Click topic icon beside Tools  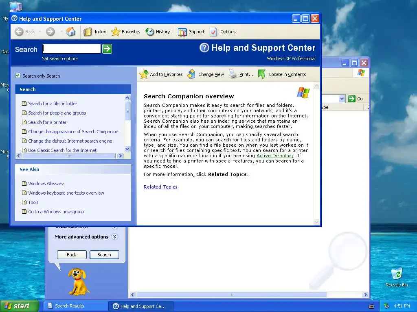(x=24, y=202)
